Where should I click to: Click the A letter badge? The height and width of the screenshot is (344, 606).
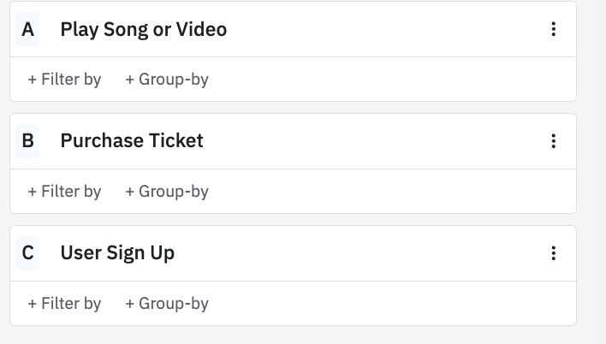pos(28,29)
